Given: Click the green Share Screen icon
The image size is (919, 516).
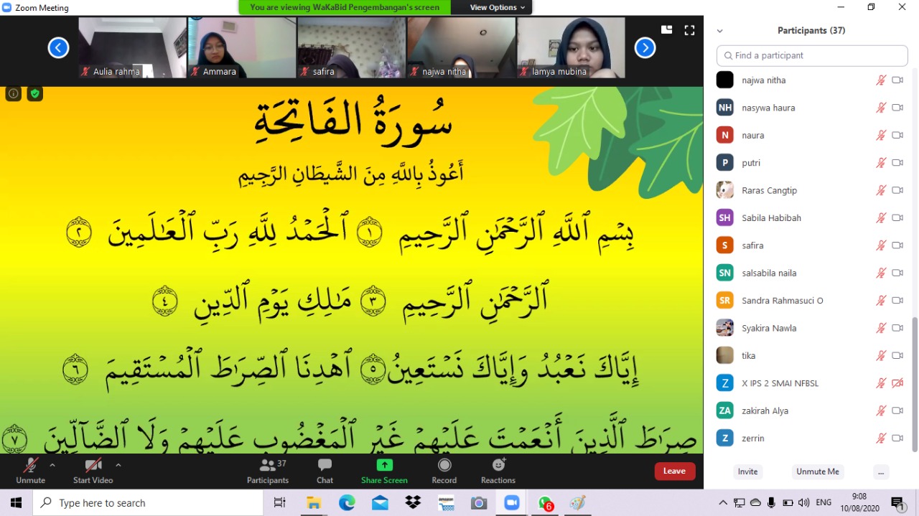Looking at the screenshot, I should point(384,465).
